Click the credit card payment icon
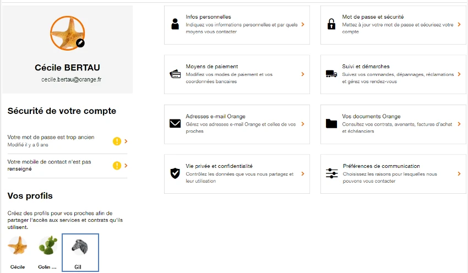Viewport: 468px width, 273px height. click(x=175, y=74)
